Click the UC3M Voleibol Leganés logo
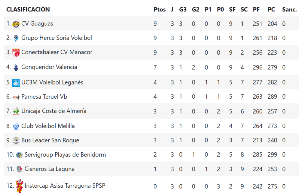Image resolution: width=308 pixels, height=194 pixels. [16, 82]
